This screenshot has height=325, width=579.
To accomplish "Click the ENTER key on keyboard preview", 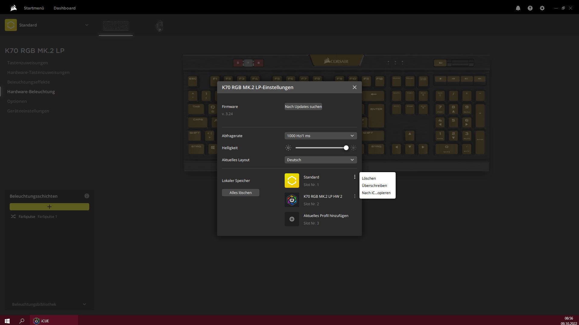I will (x=376, y=115).
